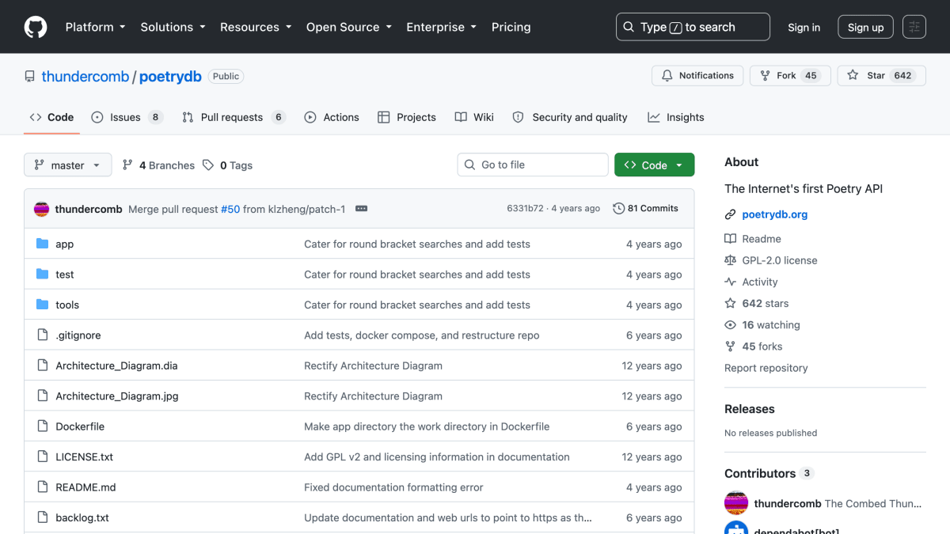Click the link icon beside poetrydb.org
950x534 pixels.
click(x=730, y=214)
